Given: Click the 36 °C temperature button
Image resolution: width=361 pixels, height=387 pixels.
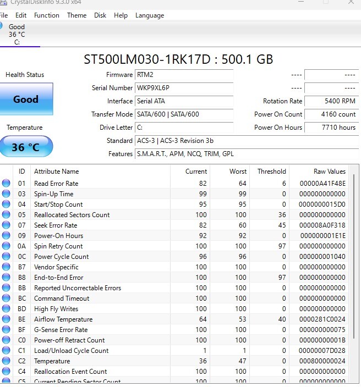Looking at the screenshot, I should [26, 147].
